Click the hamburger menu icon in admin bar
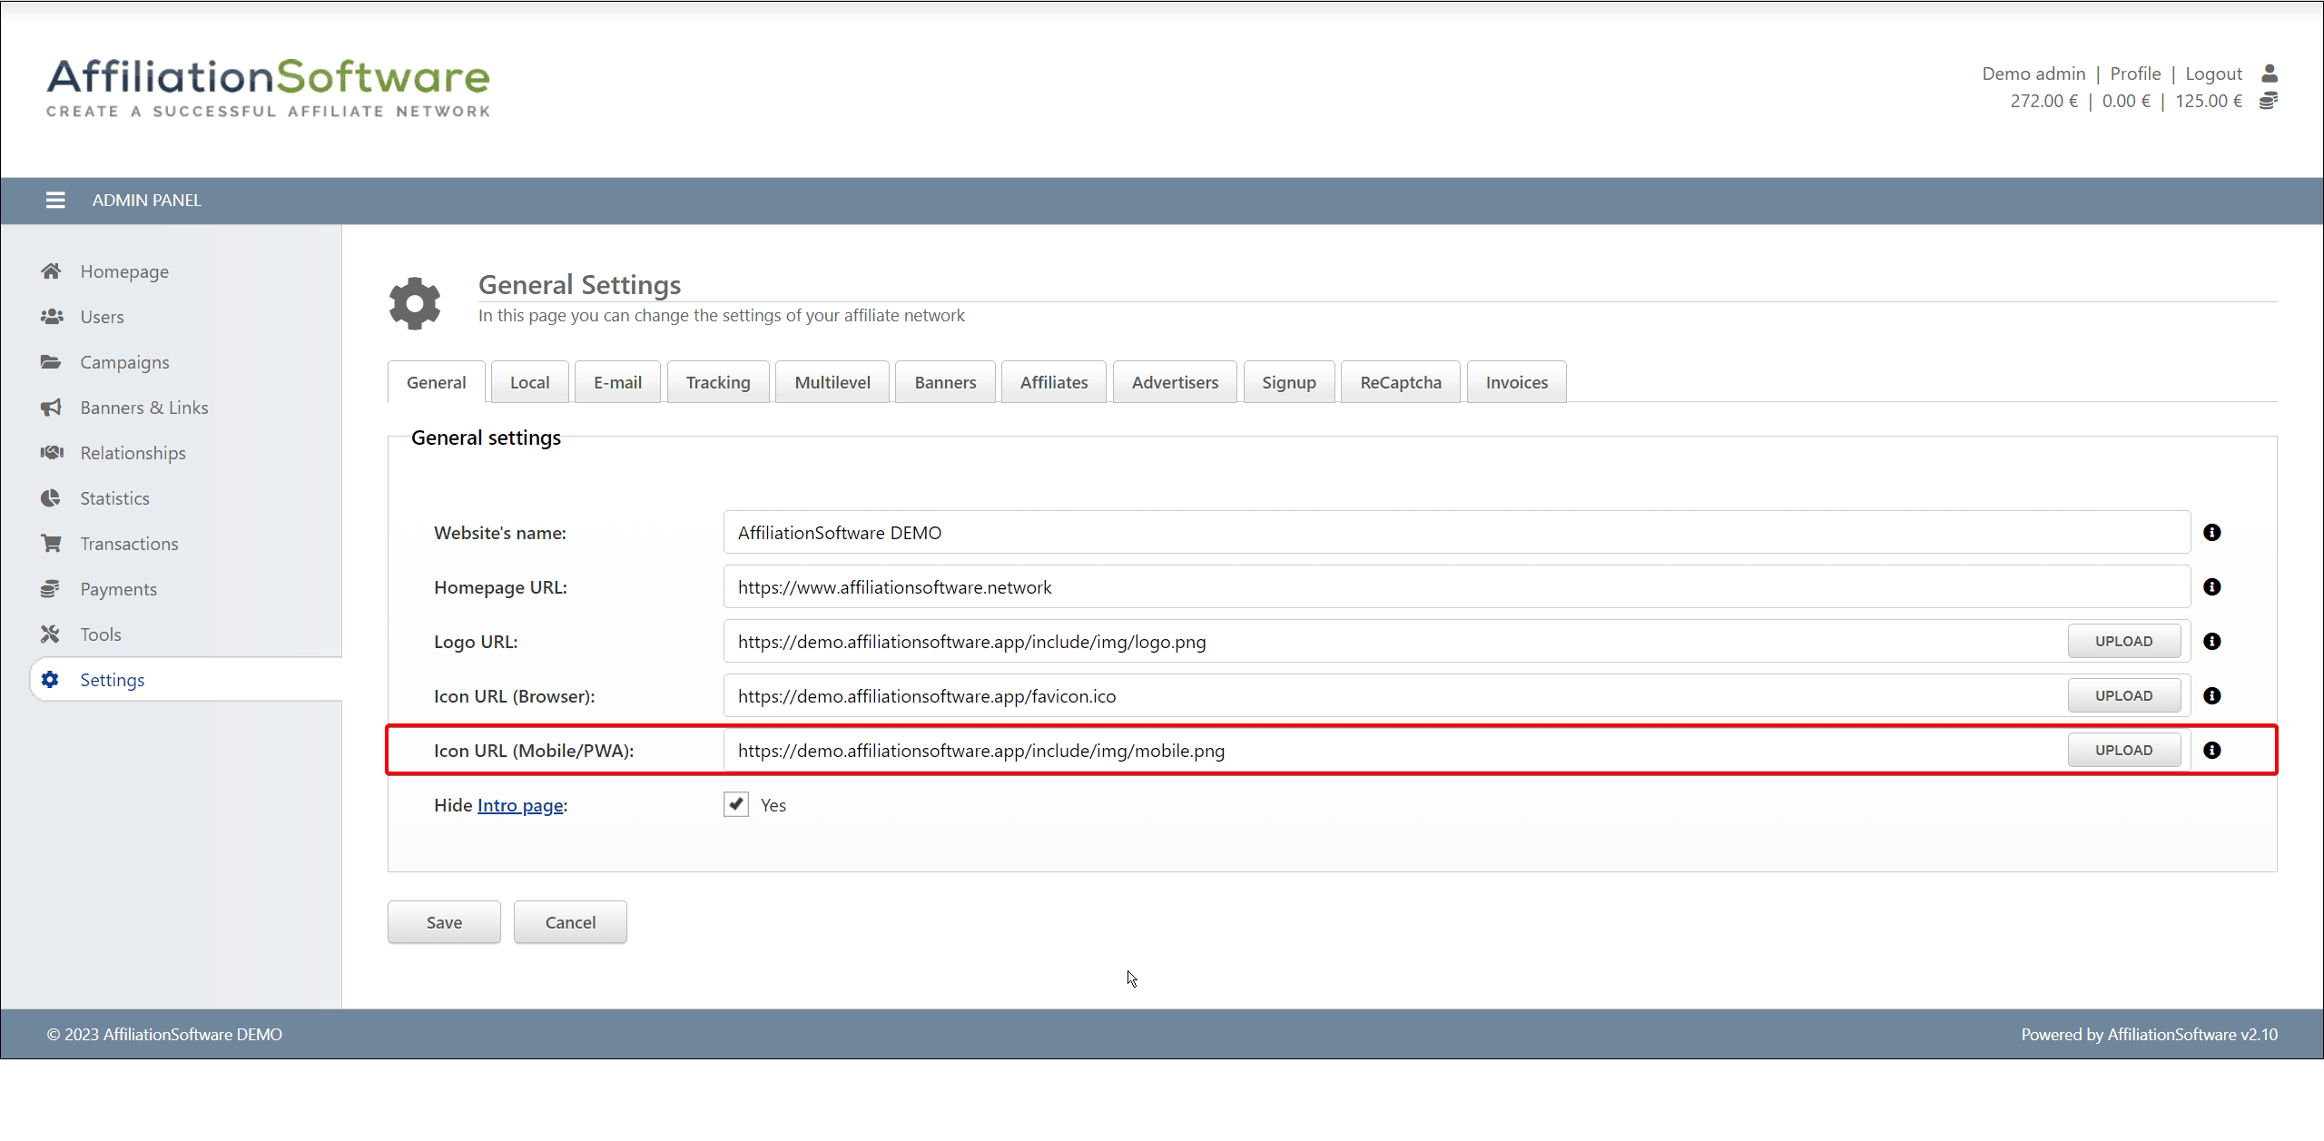The height and width of the screenshot is (1141, 2324). tap(55, 200)
